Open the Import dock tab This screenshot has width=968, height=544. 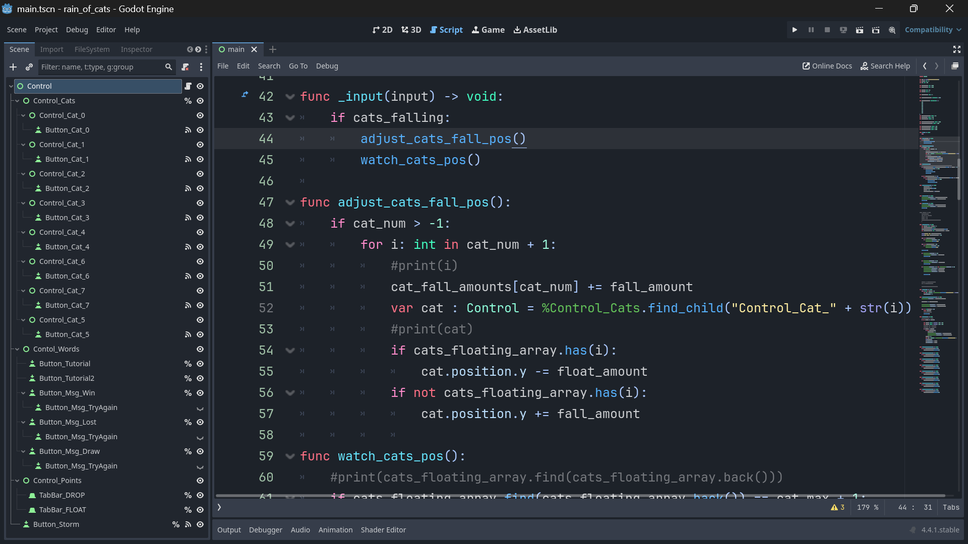(51, 49)
